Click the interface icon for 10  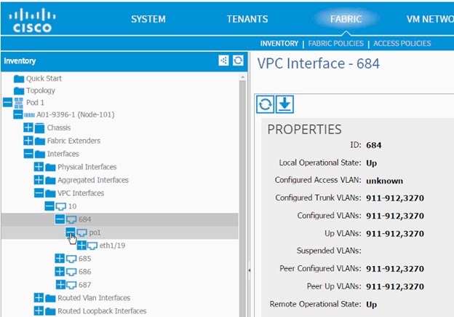tap(60, 206)
